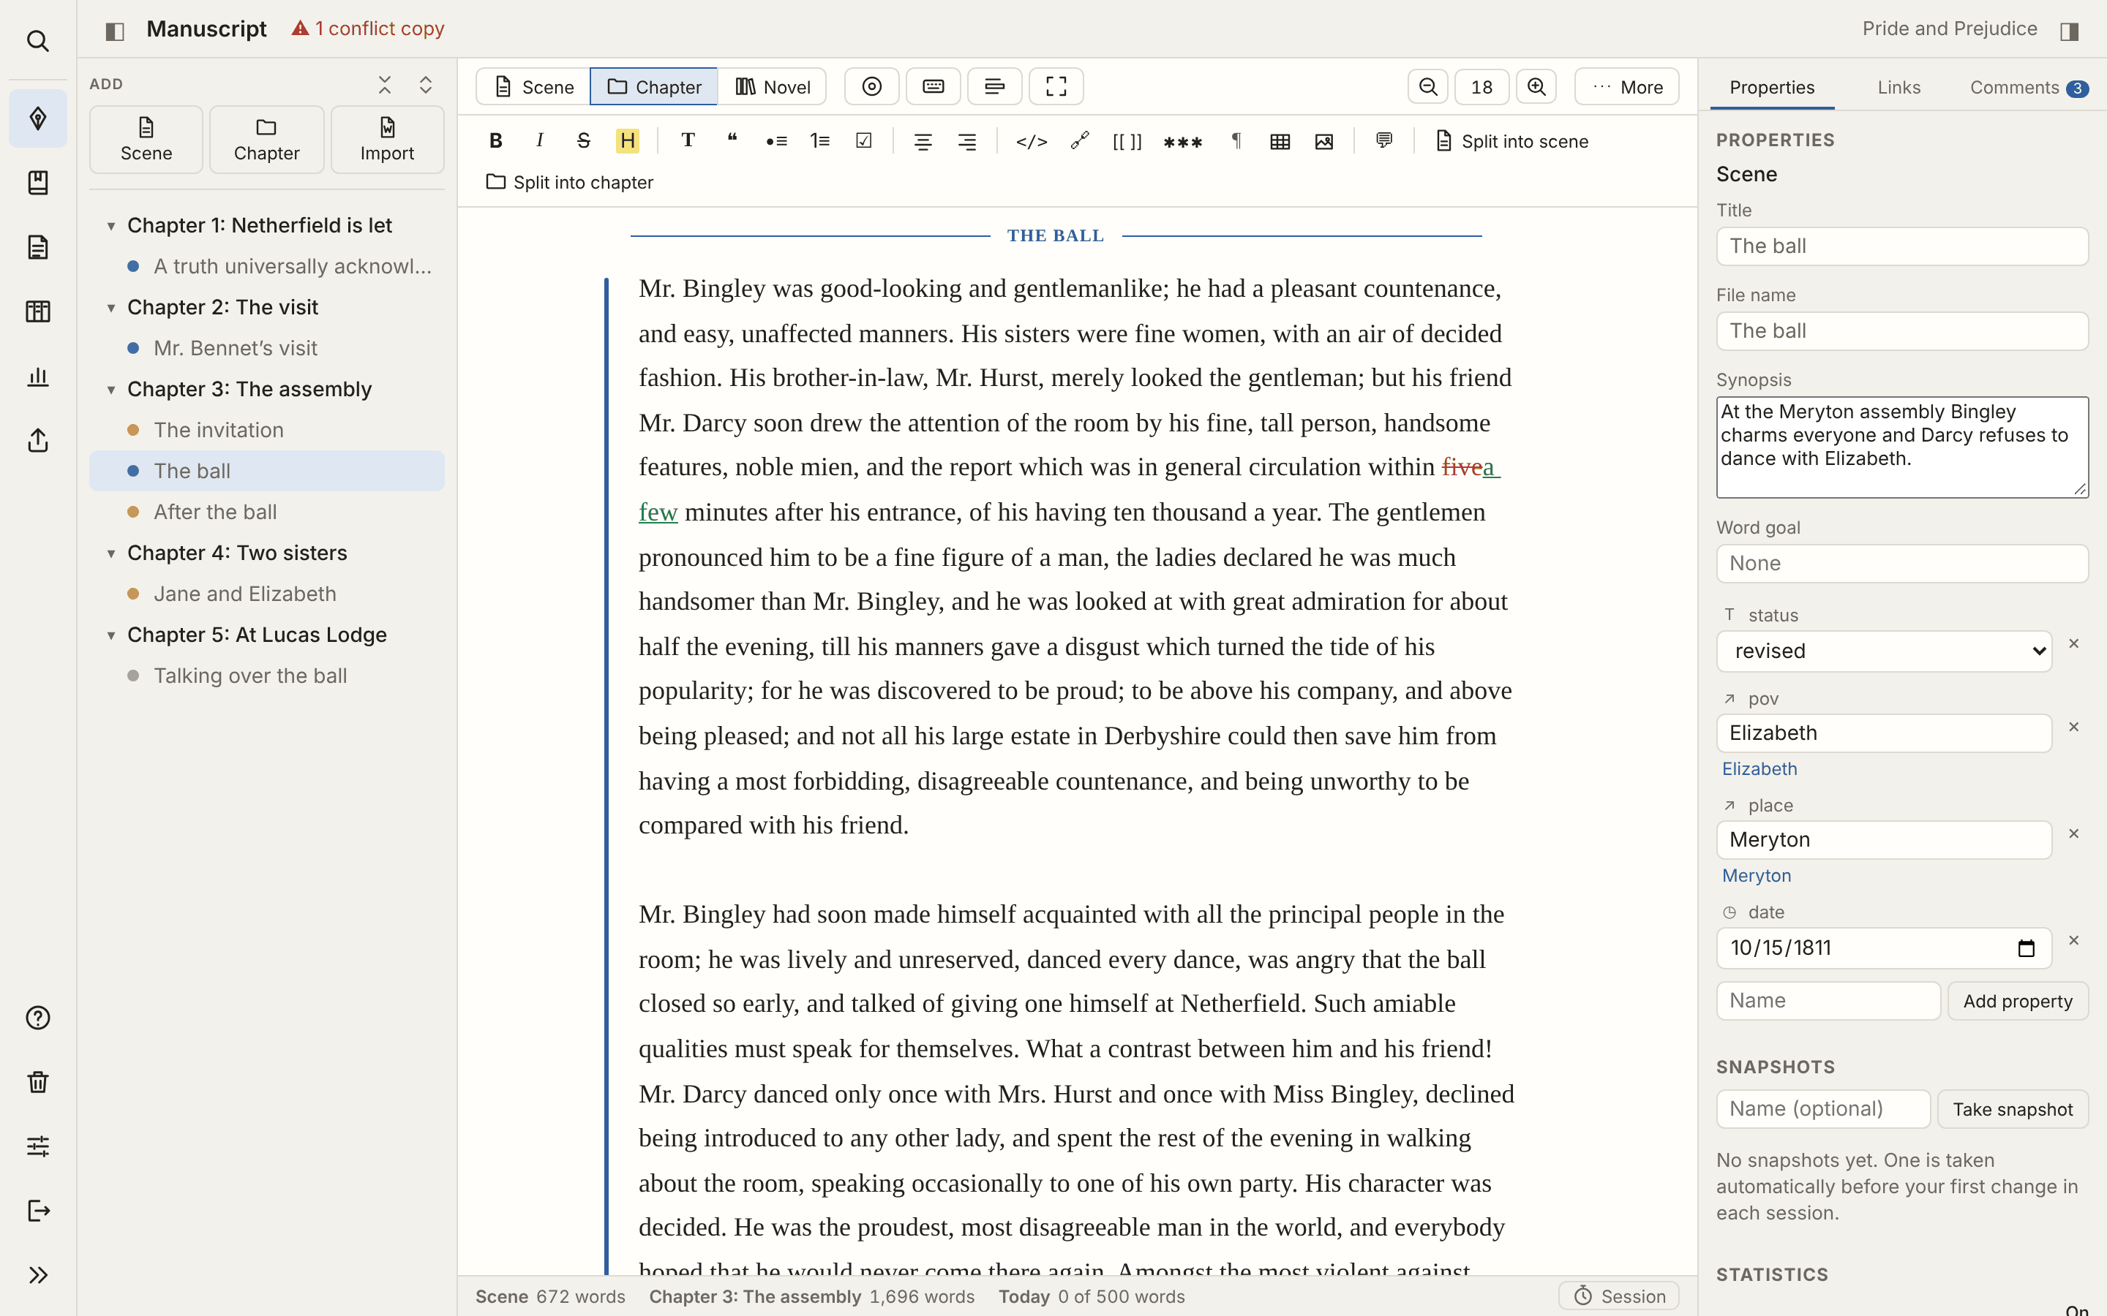Image resolution: width=2107 pixels, height=1316 pixels.
Task: Open the notes document sidebar icon
Action: point(37,247)
